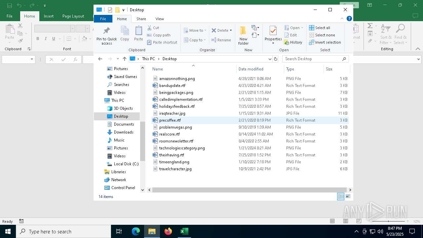This screenshot has width=423, height=238.
Task: Toggle Italic in Excel ribbon
Action: (46, 39)
